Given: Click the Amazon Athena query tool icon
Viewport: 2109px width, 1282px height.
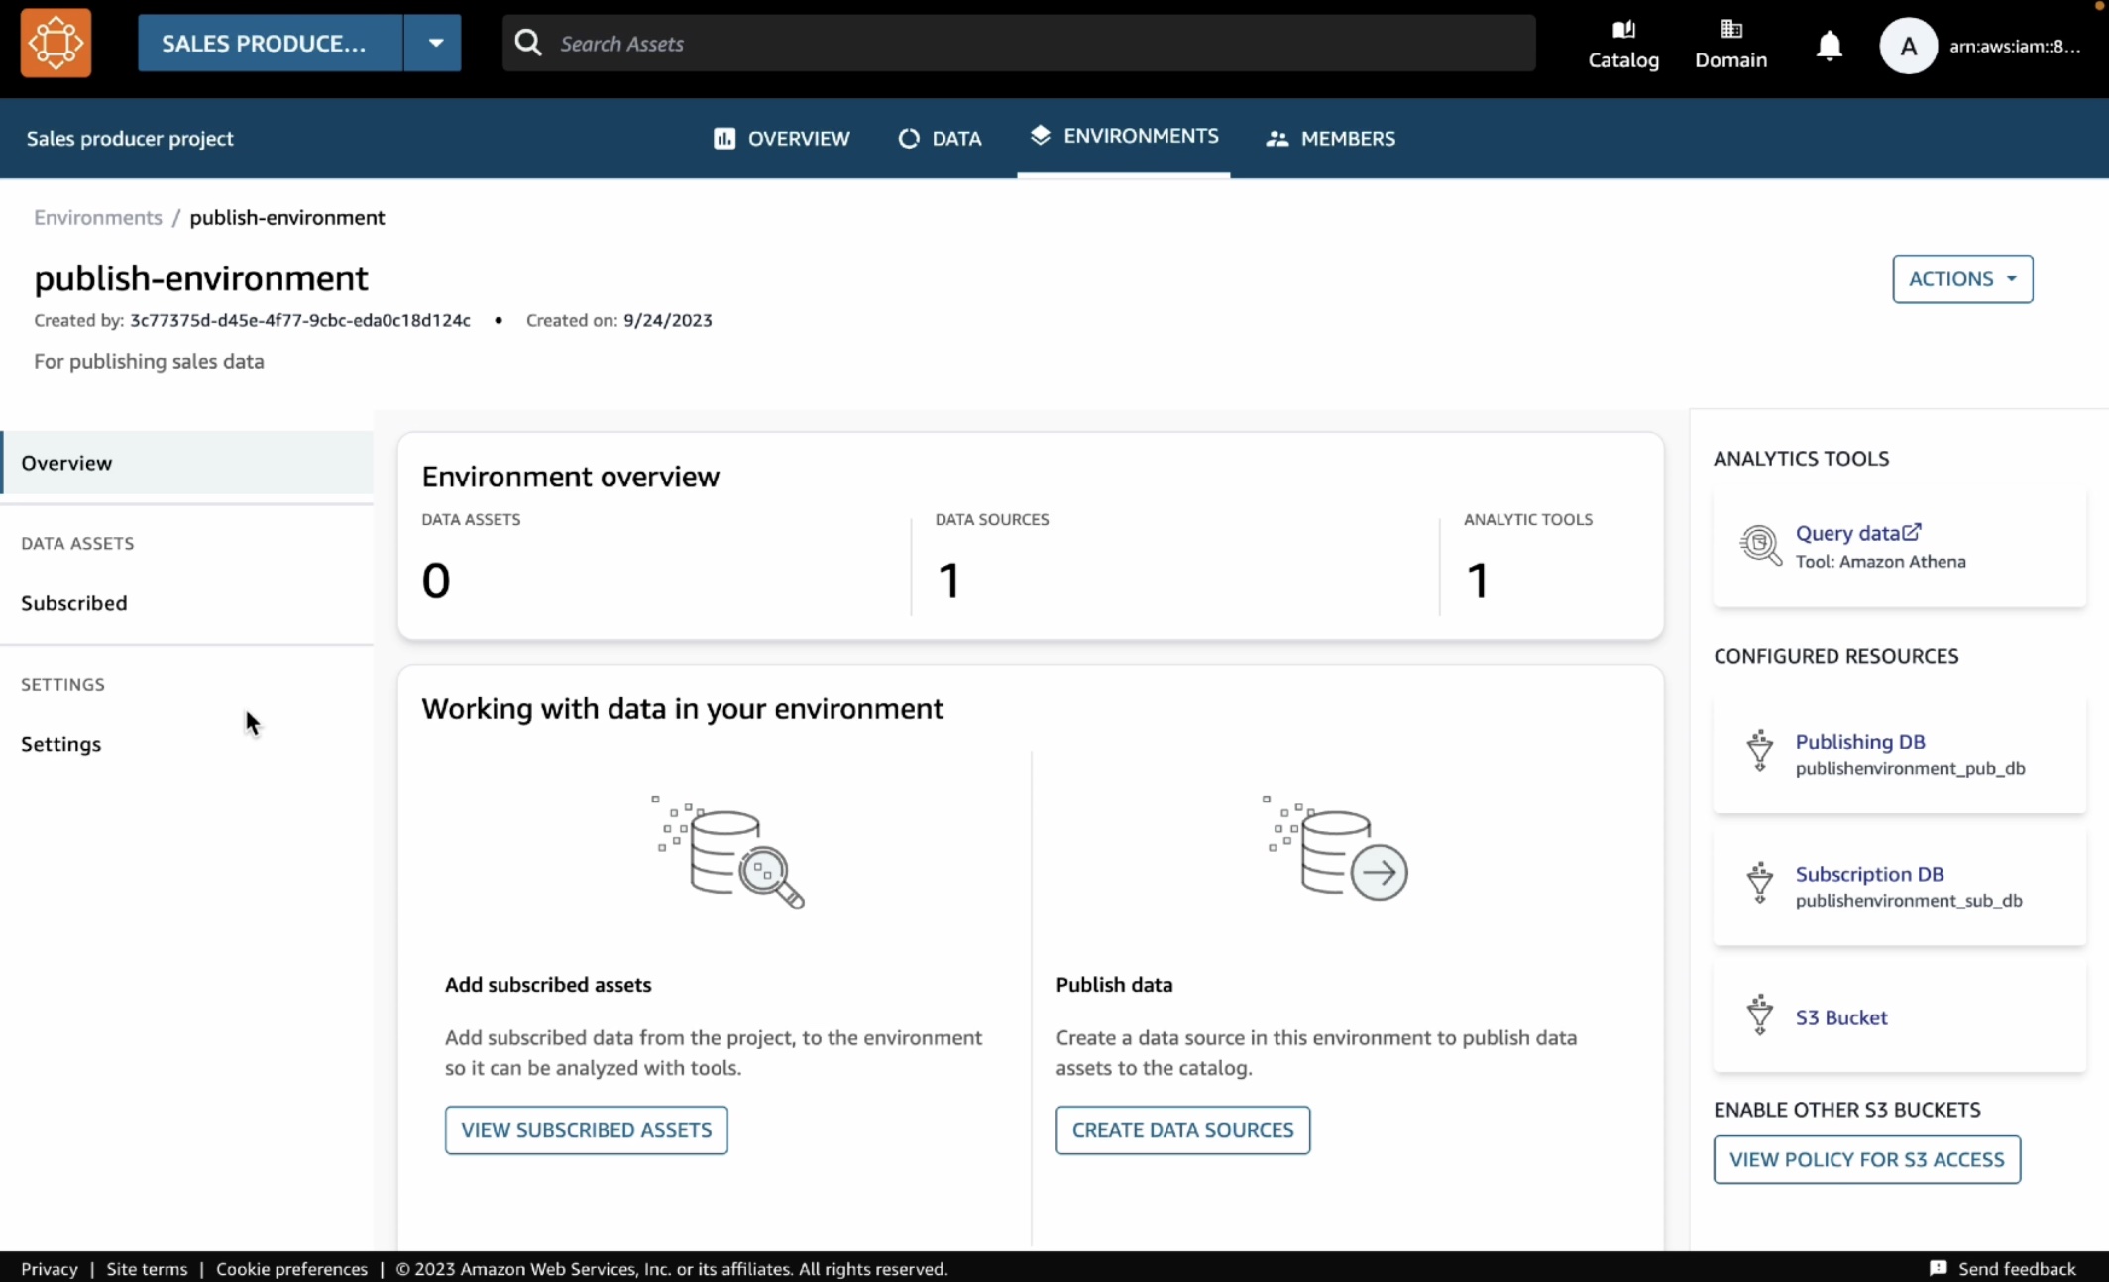Looking at the screenshot, I should (x=1760, y=545).
